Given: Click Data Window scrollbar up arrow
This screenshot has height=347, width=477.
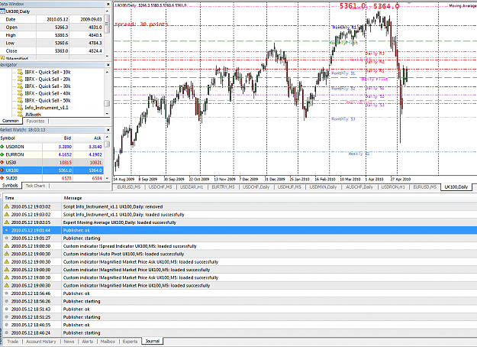Looking at the screenshot, I should [x=107, y=11].
